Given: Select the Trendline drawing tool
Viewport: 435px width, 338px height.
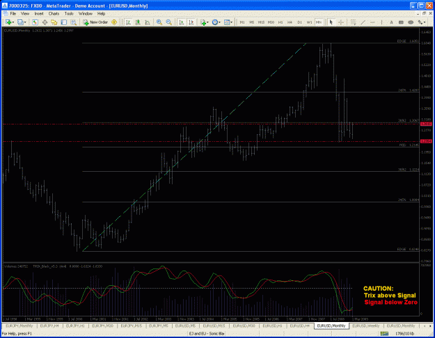Looking at the screenshot, I should click(363, 22).
